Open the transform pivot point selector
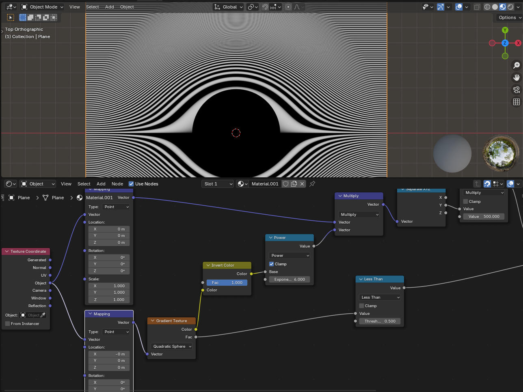 click(x=253, y=7)
